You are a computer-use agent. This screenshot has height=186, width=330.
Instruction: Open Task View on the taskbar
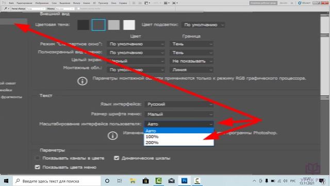coord(120,181)
